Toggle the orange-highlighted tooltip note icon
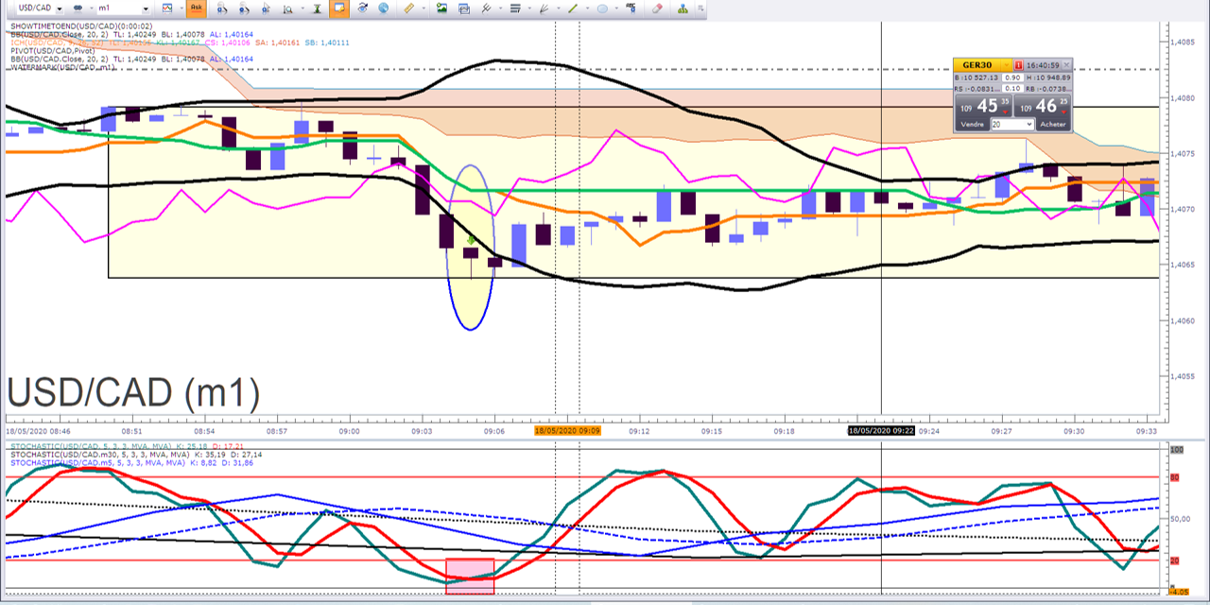This screenshot has height=605, width=1210. [339, 9]
